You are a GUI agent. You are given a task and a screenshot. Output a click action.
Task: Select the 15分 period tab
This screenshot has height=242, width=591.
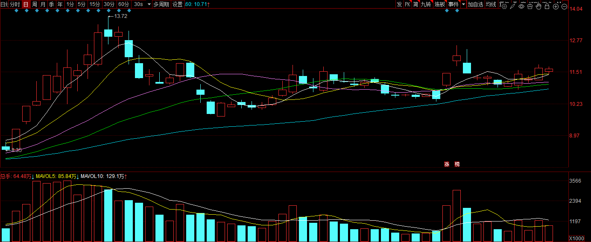95,4
